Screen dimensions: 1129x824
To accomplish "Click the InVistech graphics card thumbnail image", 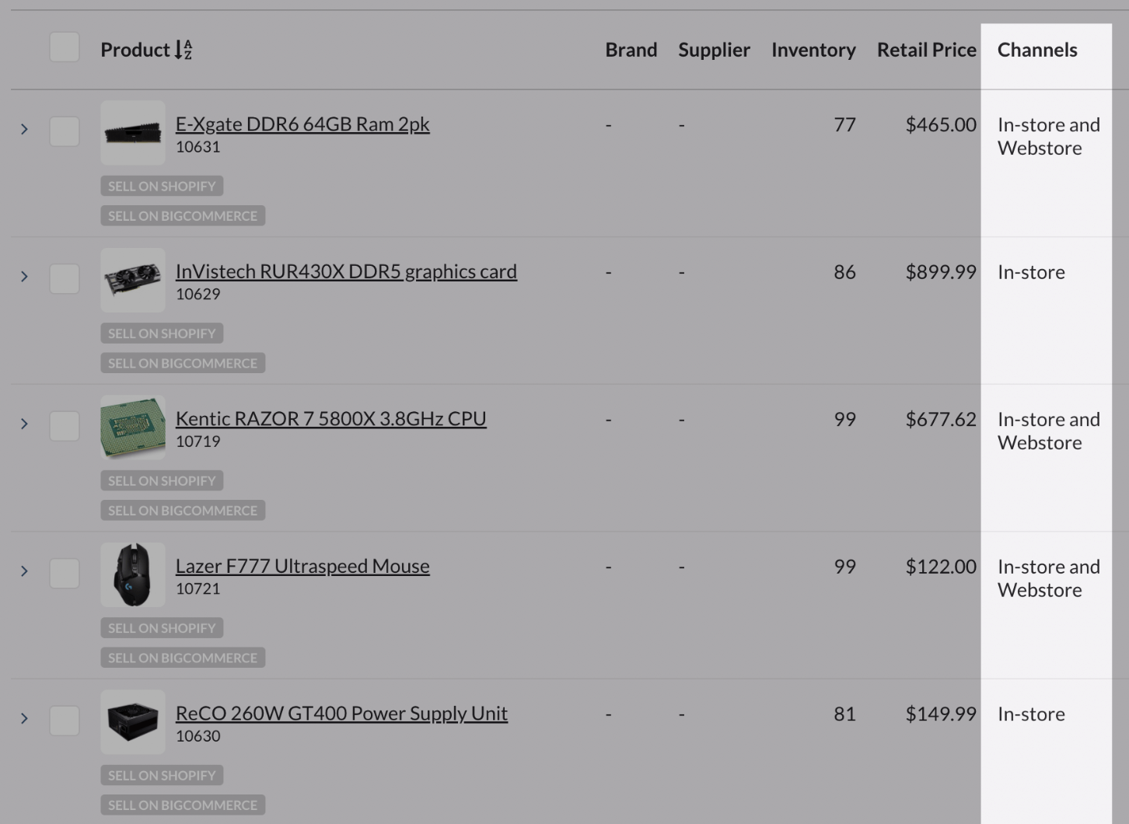I will [133, 280].
